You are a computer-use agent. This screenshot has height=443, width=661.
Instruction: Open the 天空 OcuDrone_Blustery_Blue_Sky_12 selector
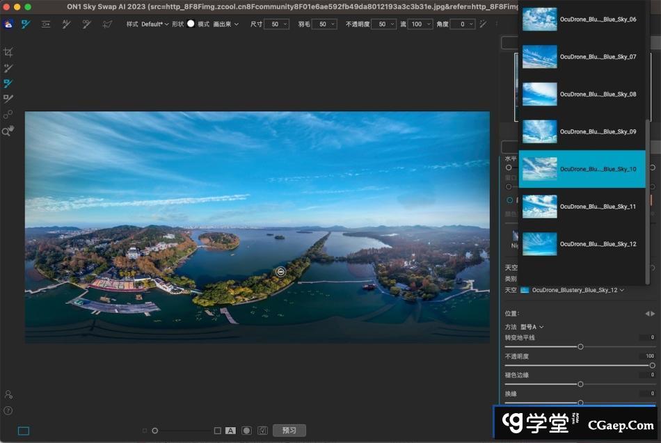[576, 290]
